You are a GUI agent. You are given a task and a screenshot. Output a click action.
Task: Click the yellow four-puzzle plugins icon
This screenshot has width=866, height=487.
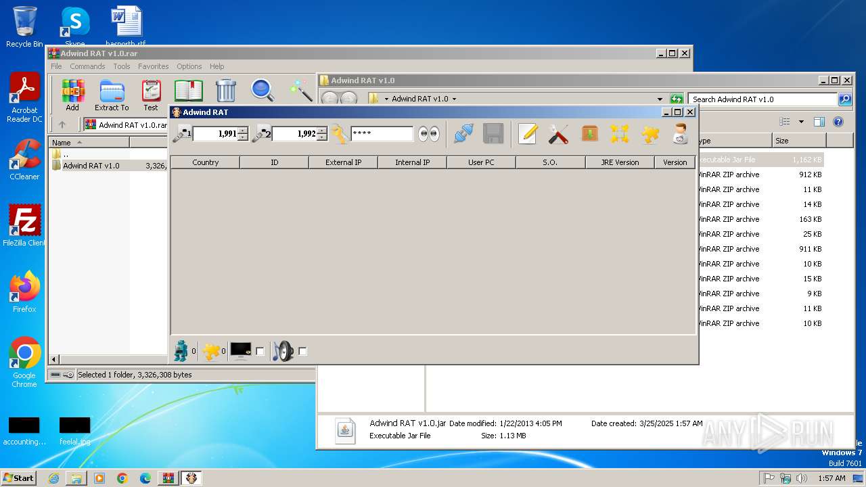coord(620,133)
